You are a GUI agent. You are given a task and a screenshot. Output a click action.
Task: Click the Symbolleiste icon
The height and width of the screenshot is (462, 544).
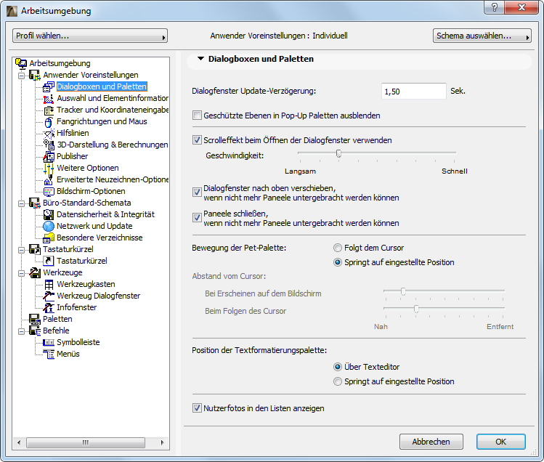point(49,342)
